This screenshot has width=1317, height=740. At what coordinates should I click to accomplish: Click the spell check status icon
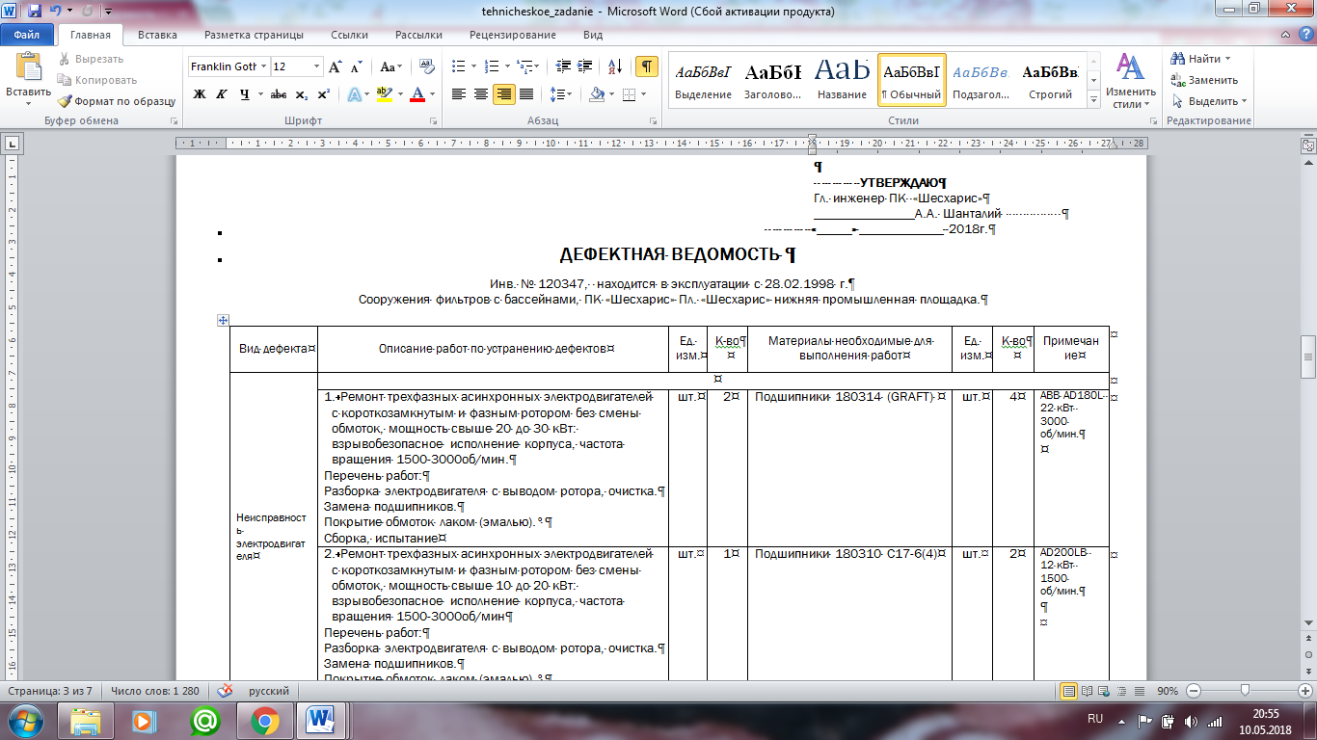(x=225, y=692)
